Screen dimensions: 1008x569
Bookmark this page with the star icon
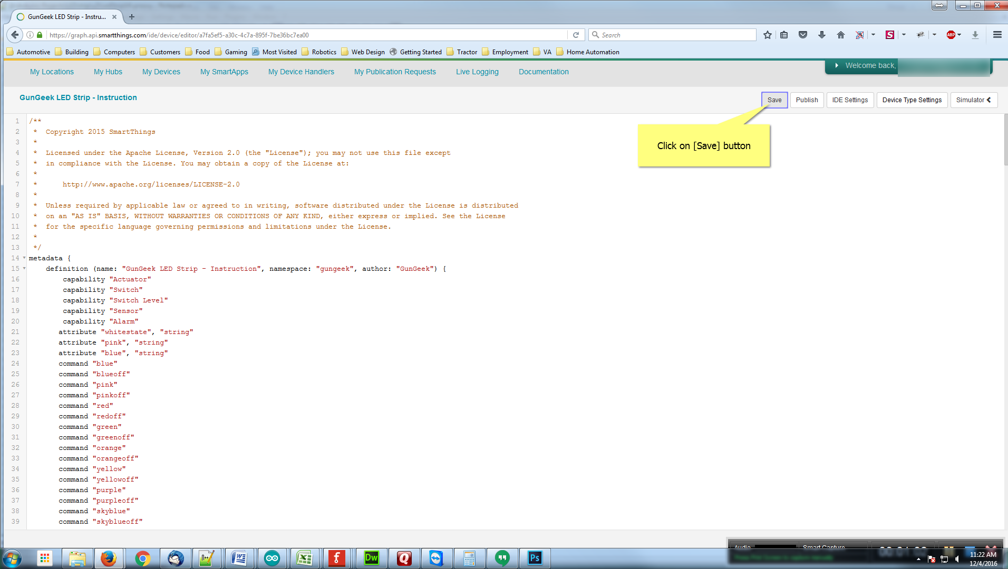(x=768, y=35)
